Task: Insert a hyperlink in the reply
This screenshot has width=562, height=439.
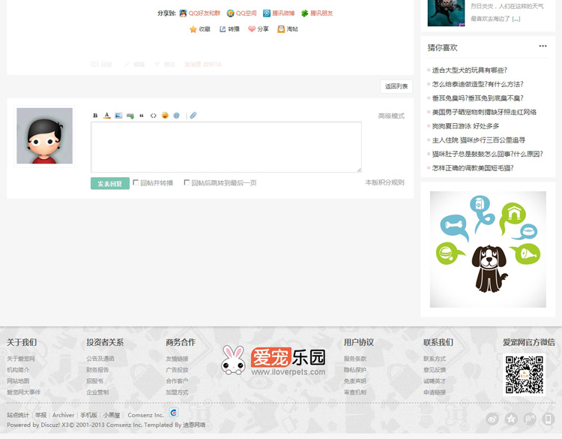Action: [x=130, y=116]
